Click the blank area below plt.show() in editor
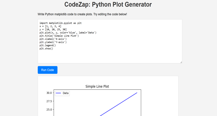Screen dimensions: 217x116 pos(110,56)
